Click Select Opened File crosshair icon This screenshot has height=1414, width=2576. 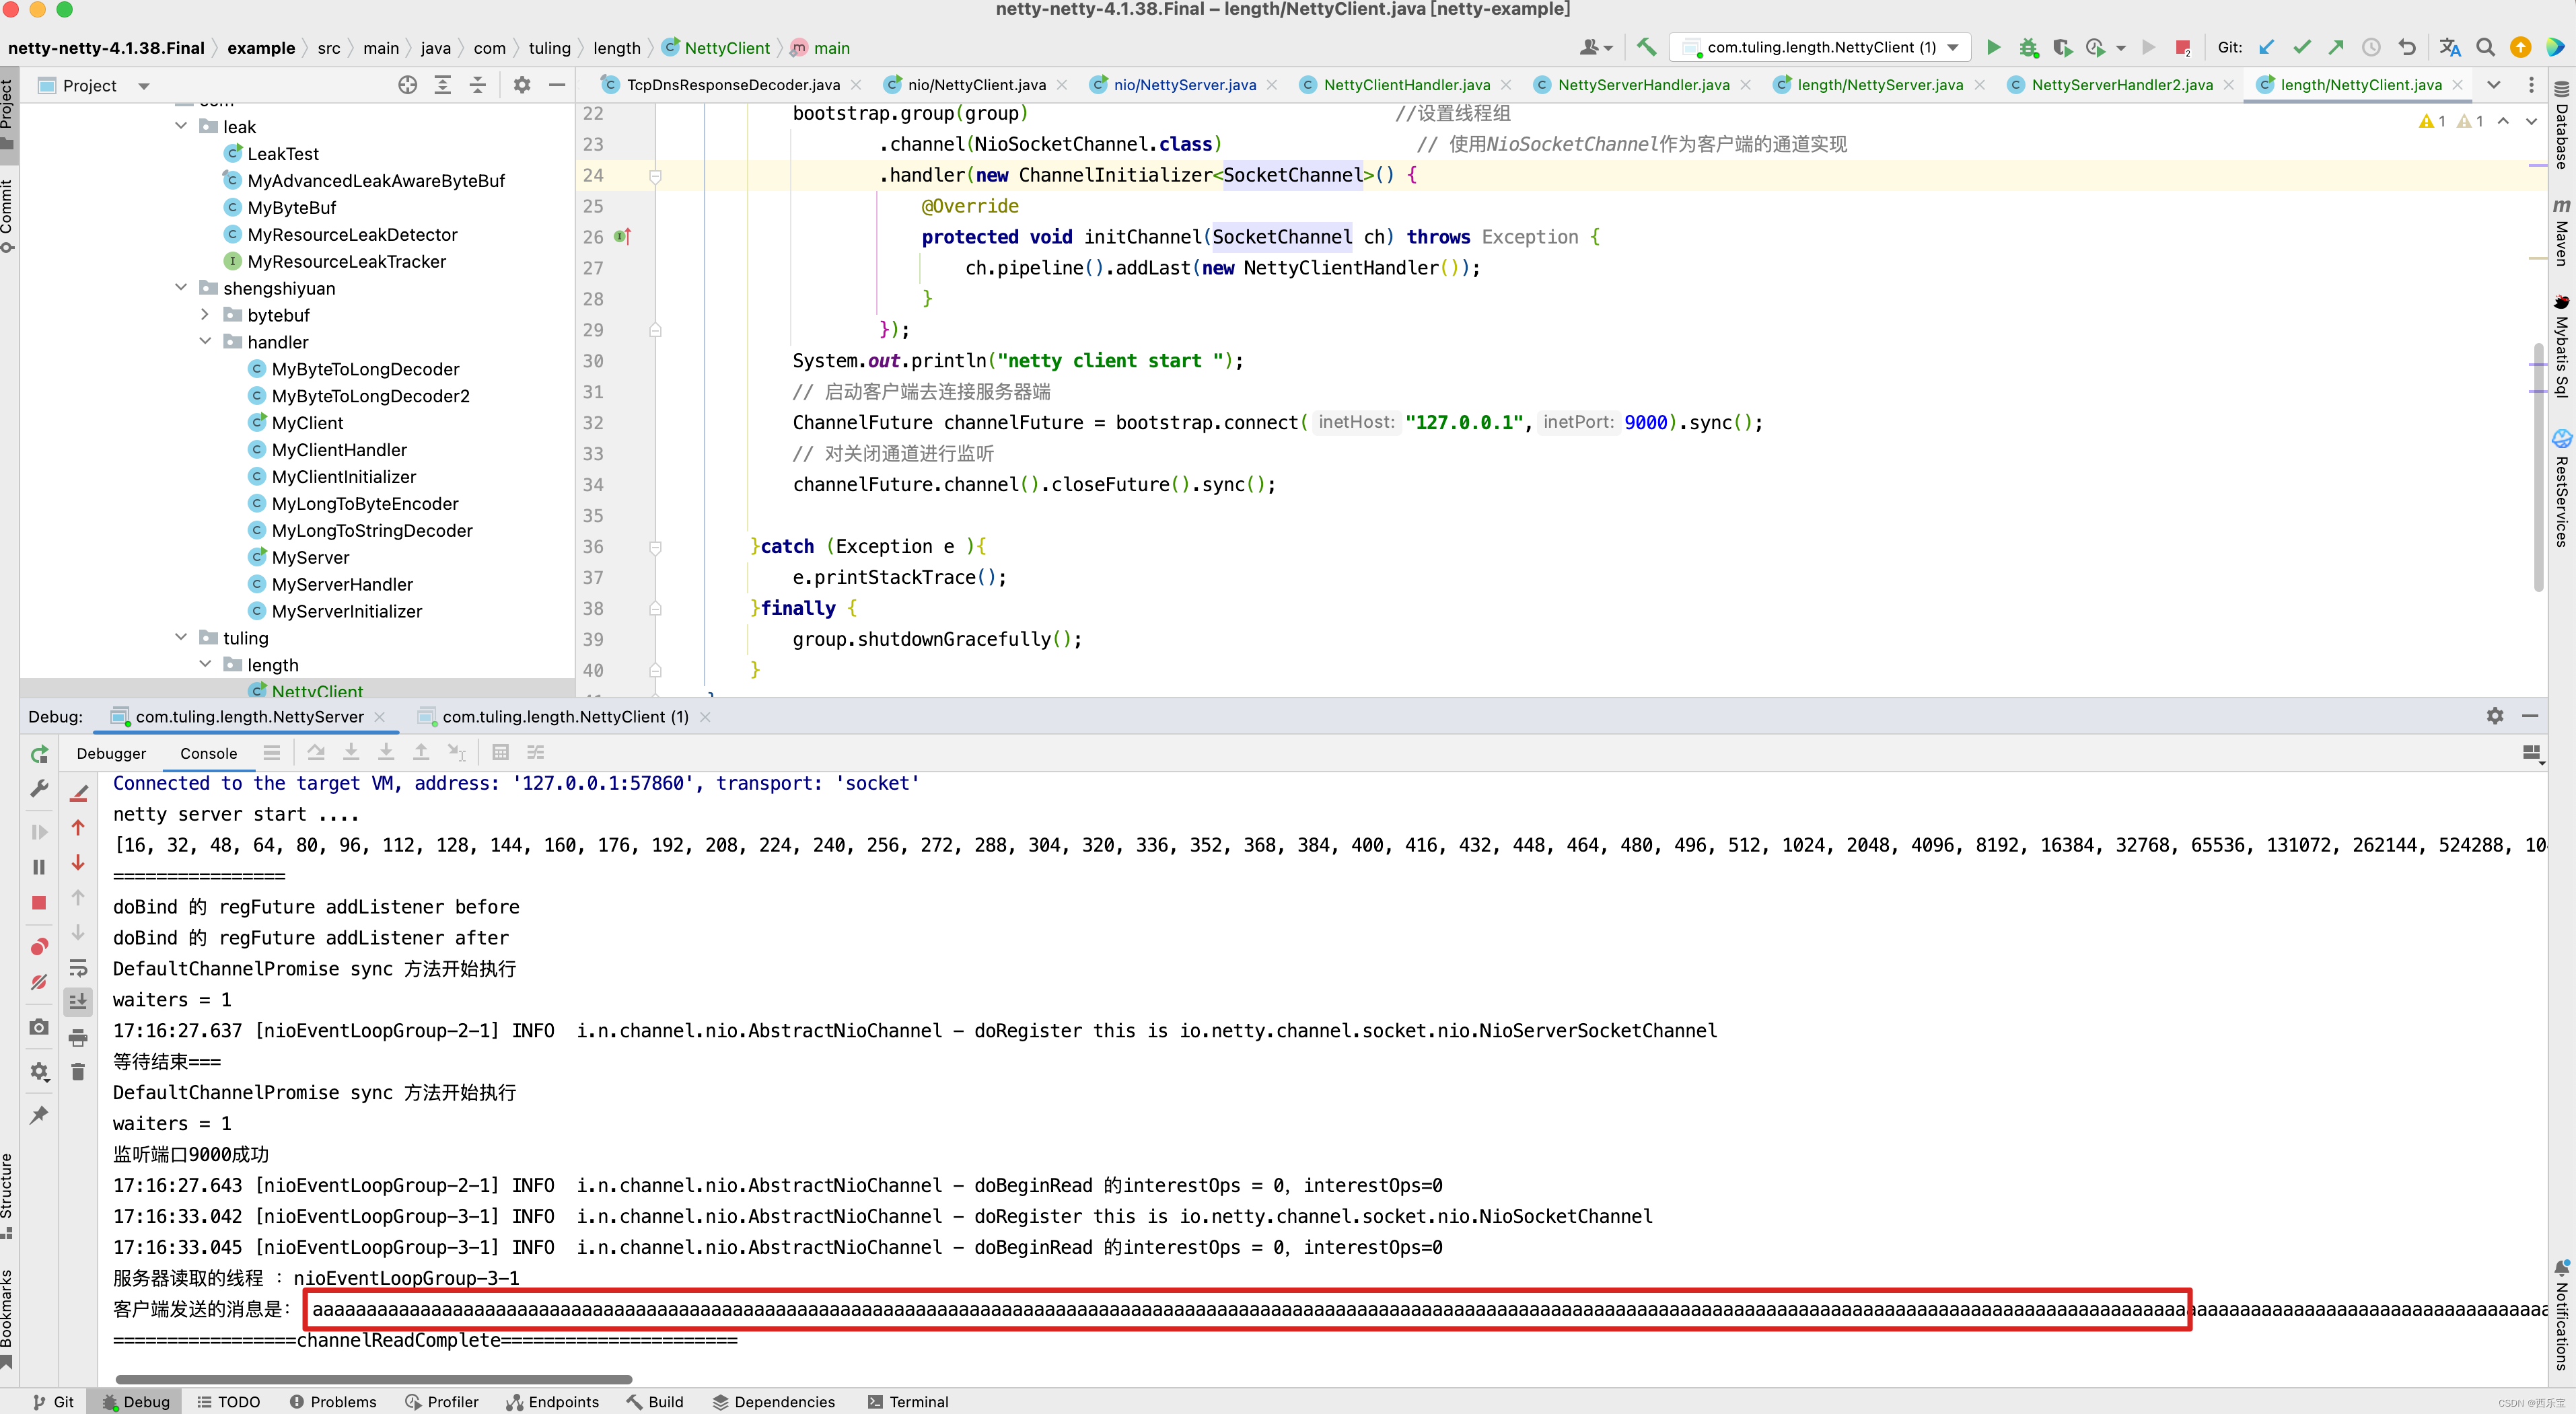coord(407,85)
